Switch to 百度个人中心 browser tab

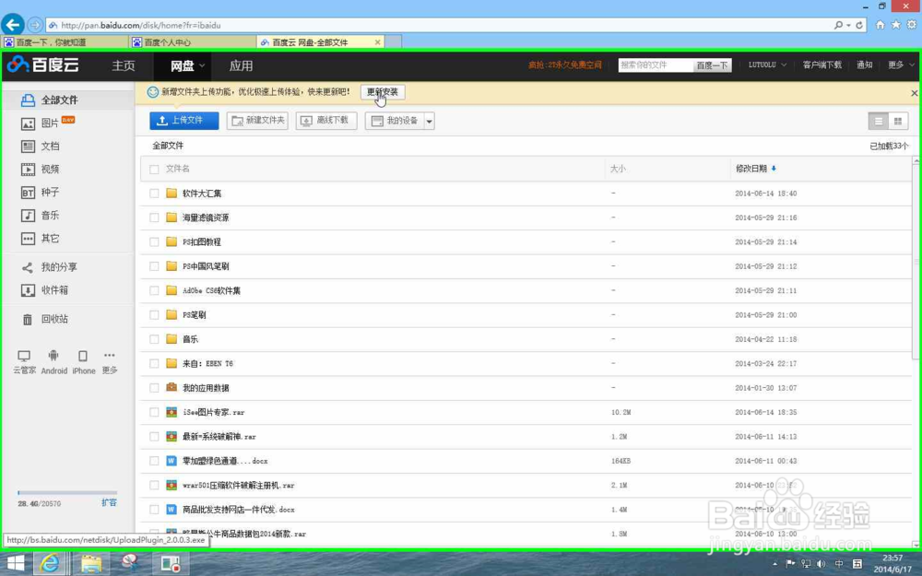(x=193, y=42)
